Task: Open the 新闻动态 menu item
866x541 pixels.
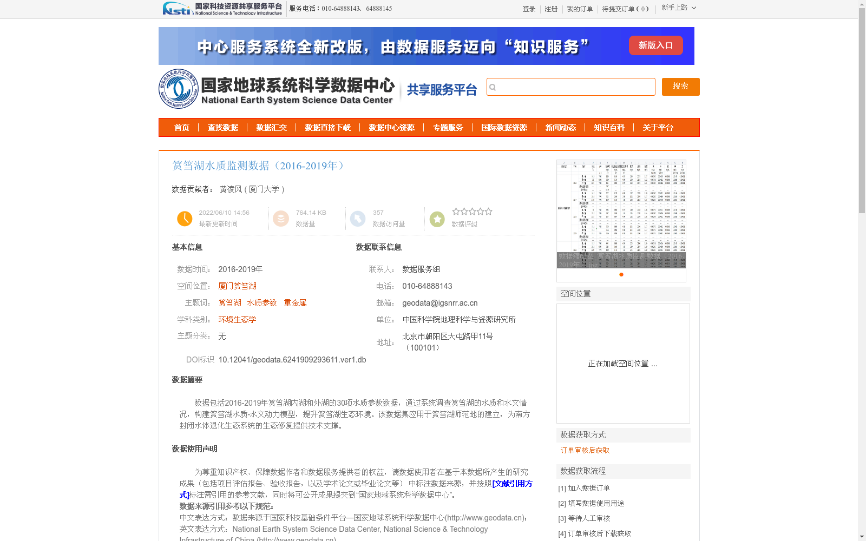Action: click(x=561, y=128)
